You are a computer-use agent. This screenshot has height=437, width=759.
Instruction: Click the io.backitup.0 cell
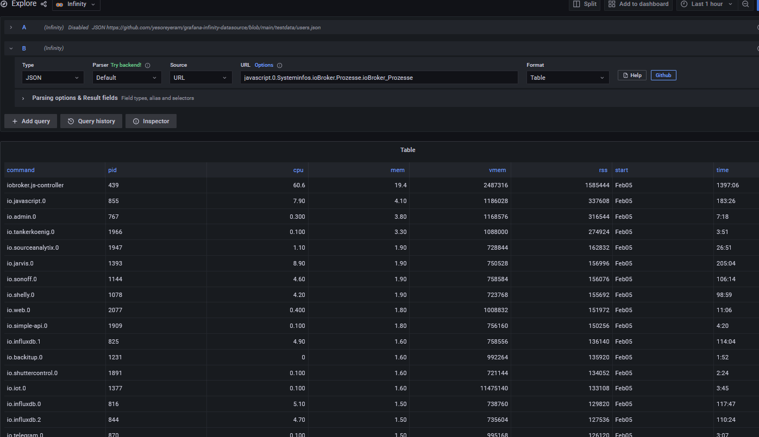point(55,357)
